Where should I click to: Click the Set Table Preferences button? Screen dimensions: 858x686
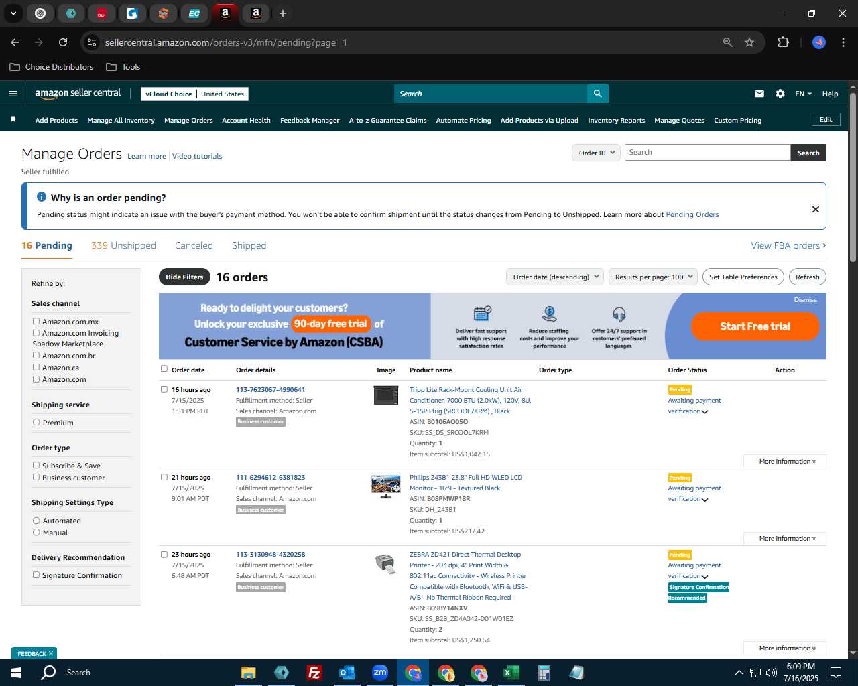tap(743, 277)
